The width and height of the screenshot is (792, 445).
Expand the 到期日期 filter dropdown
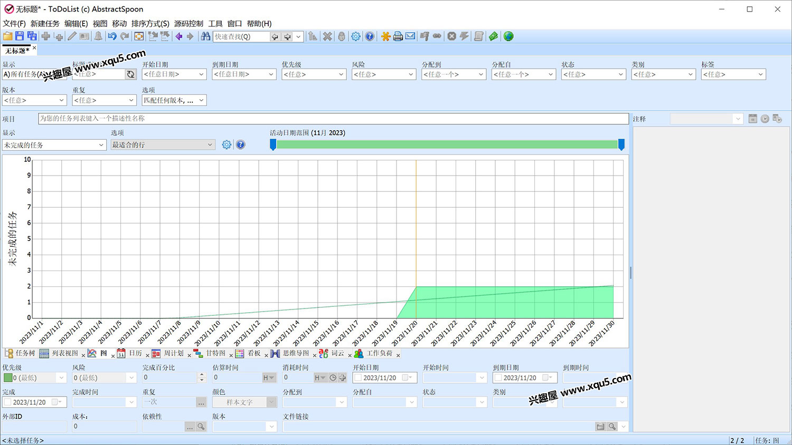coord(271,74)
